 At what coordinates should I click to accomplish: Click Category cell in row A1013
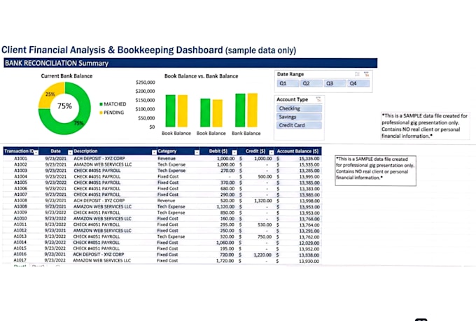[171, 236]
